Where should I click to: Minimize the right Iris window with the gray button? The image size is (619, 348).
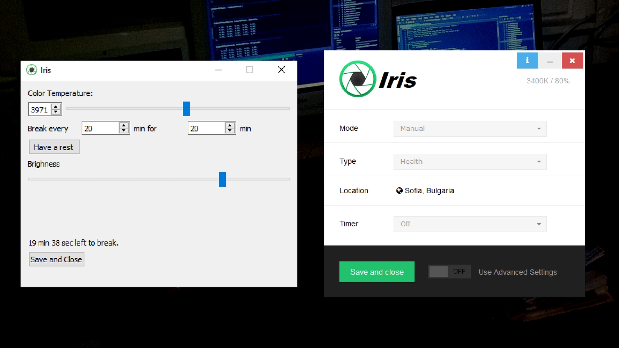click(550, 61)
